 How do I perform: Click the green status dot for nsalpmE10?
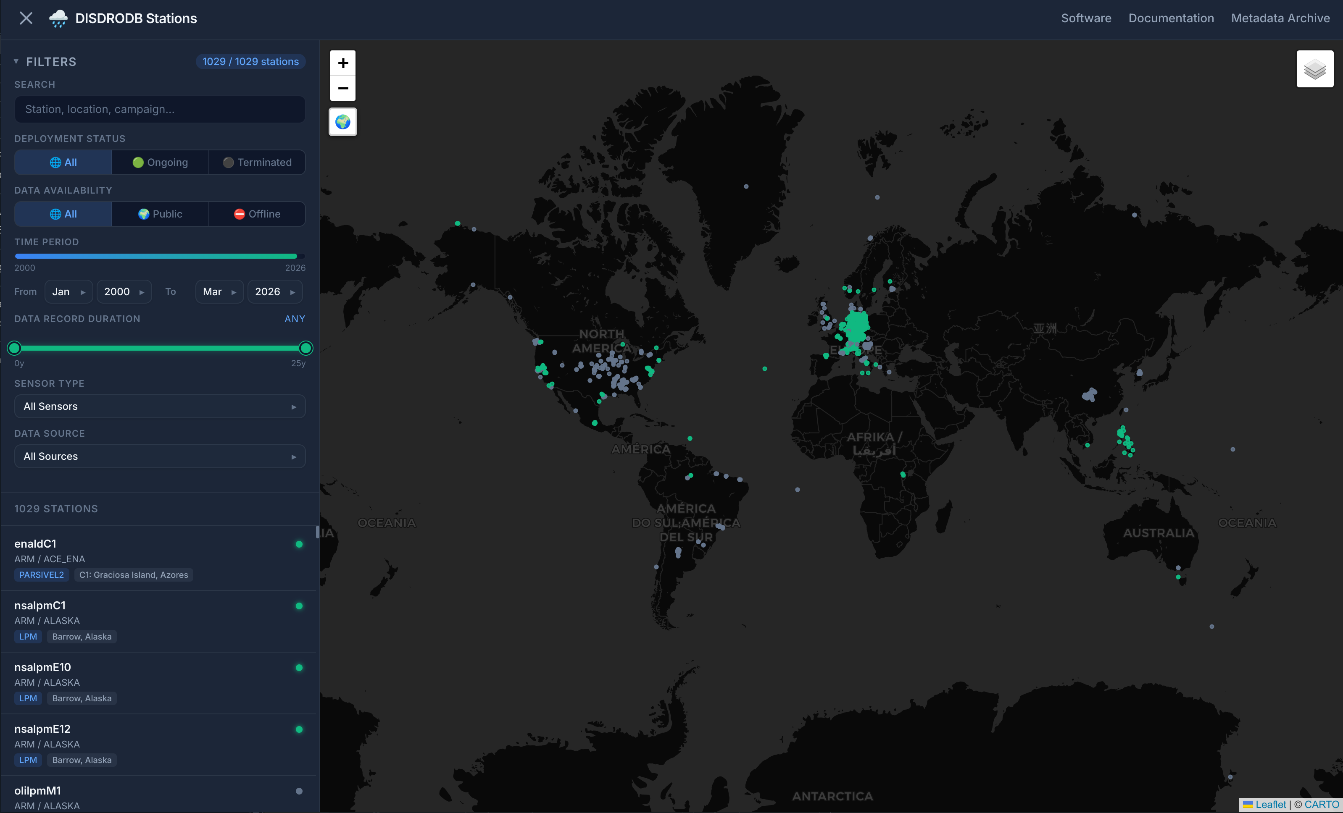click(299, 668)
